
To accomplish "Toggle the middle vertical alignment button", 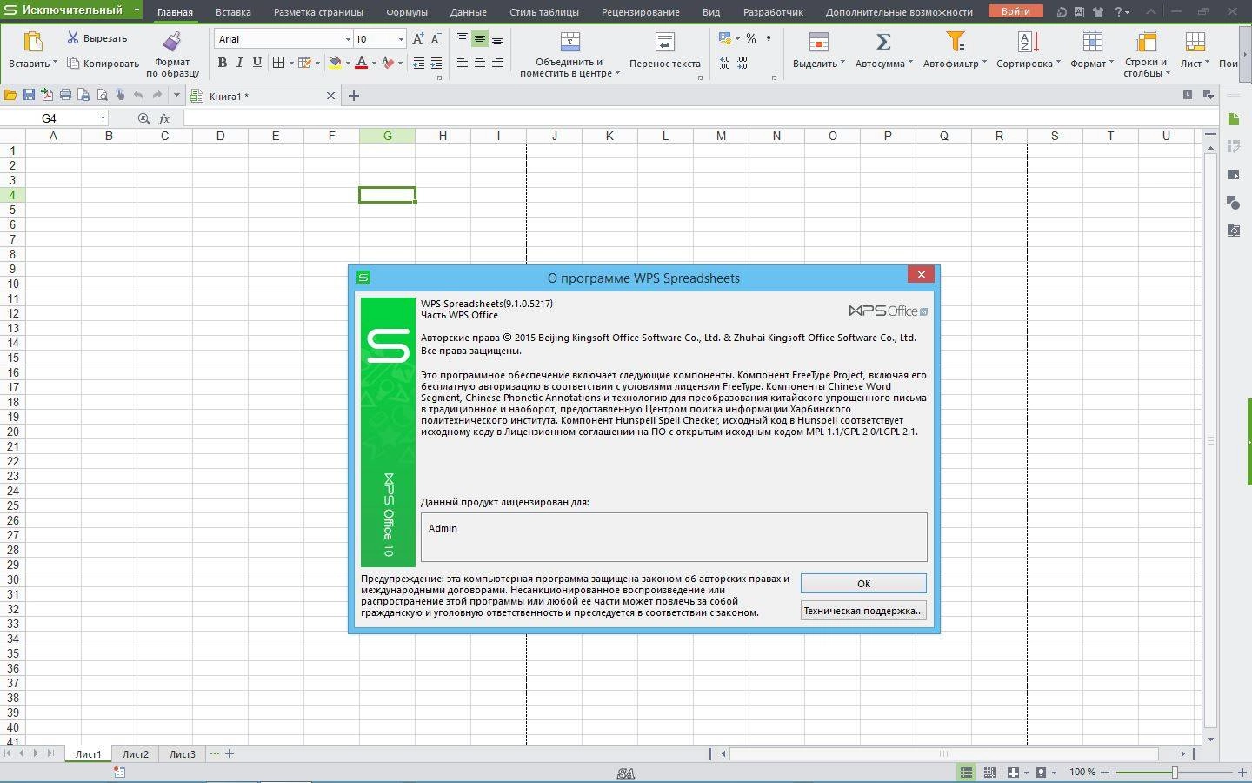I will [479, 39].
